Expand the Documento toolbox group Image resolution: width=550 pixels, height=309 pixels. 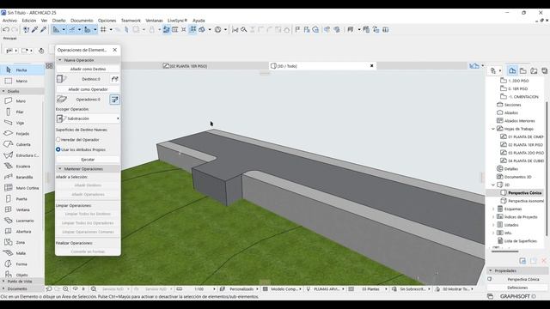tap(3, 288)
